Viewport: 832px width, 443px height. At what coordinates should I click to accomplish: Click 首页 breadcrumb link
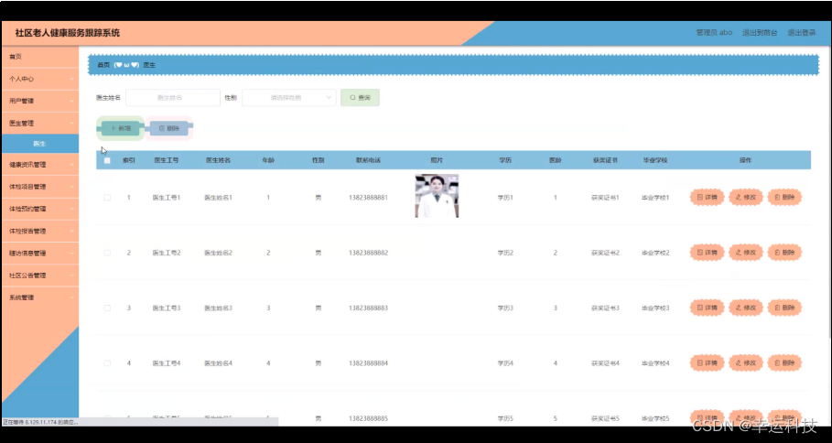point(103,65)
